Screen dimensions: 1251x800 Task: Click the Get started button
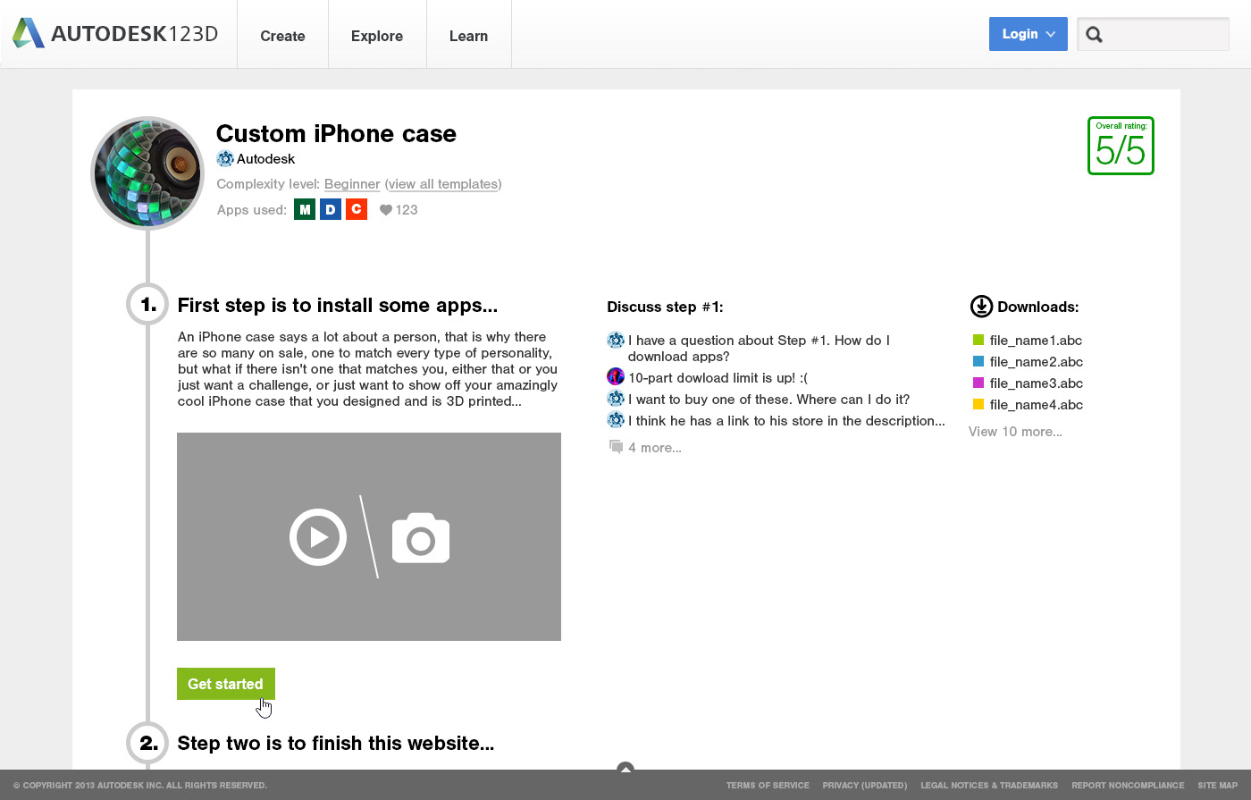(226, 684)
